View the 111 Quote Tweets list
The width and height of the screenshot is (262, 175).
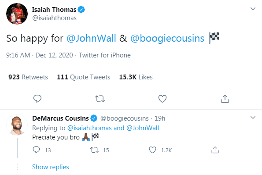tap(84, 77)
